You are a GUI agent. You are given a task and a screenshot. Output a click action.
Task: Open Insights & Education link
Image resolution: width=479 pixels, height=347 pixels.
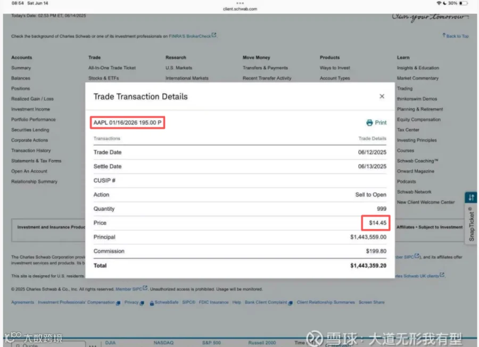click(418, 68)
